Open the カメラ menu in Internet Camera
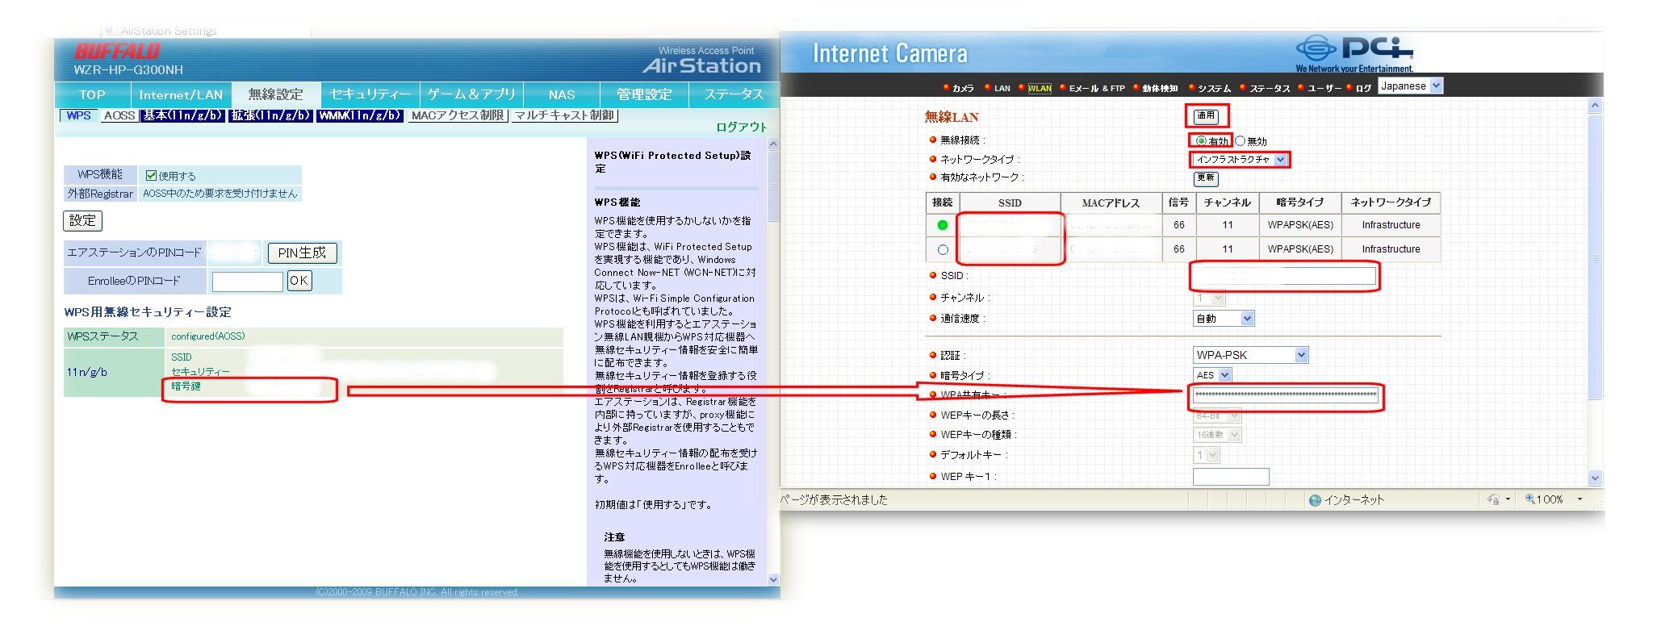 click(x=963, y=88)
